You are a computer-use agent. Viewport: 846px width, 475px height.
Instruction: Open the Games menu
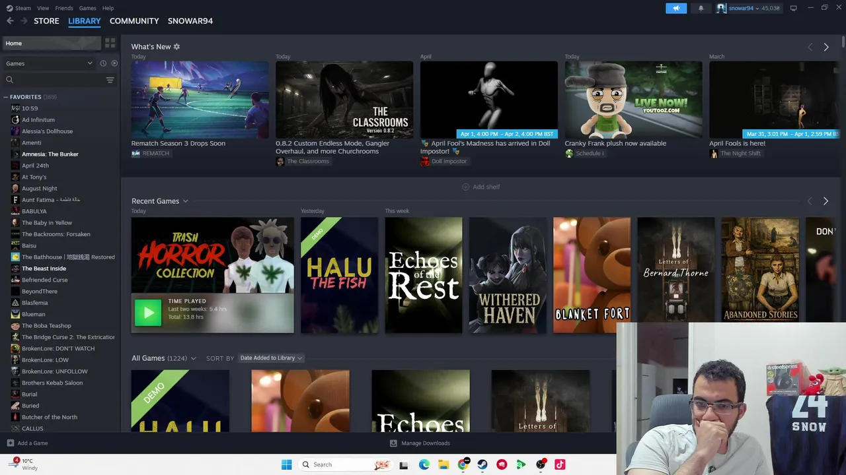[x=87, y=8]
